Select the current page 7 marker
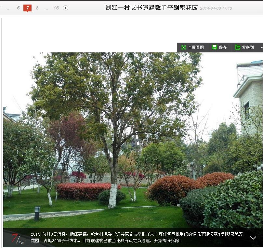The height and width of the screenshot is (248, 263). click(x=28, y=8)
